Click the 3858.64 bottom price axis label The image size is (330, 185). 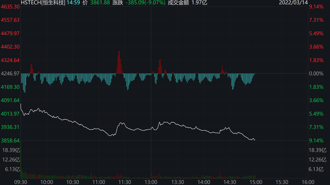click(x=10, y=141)
